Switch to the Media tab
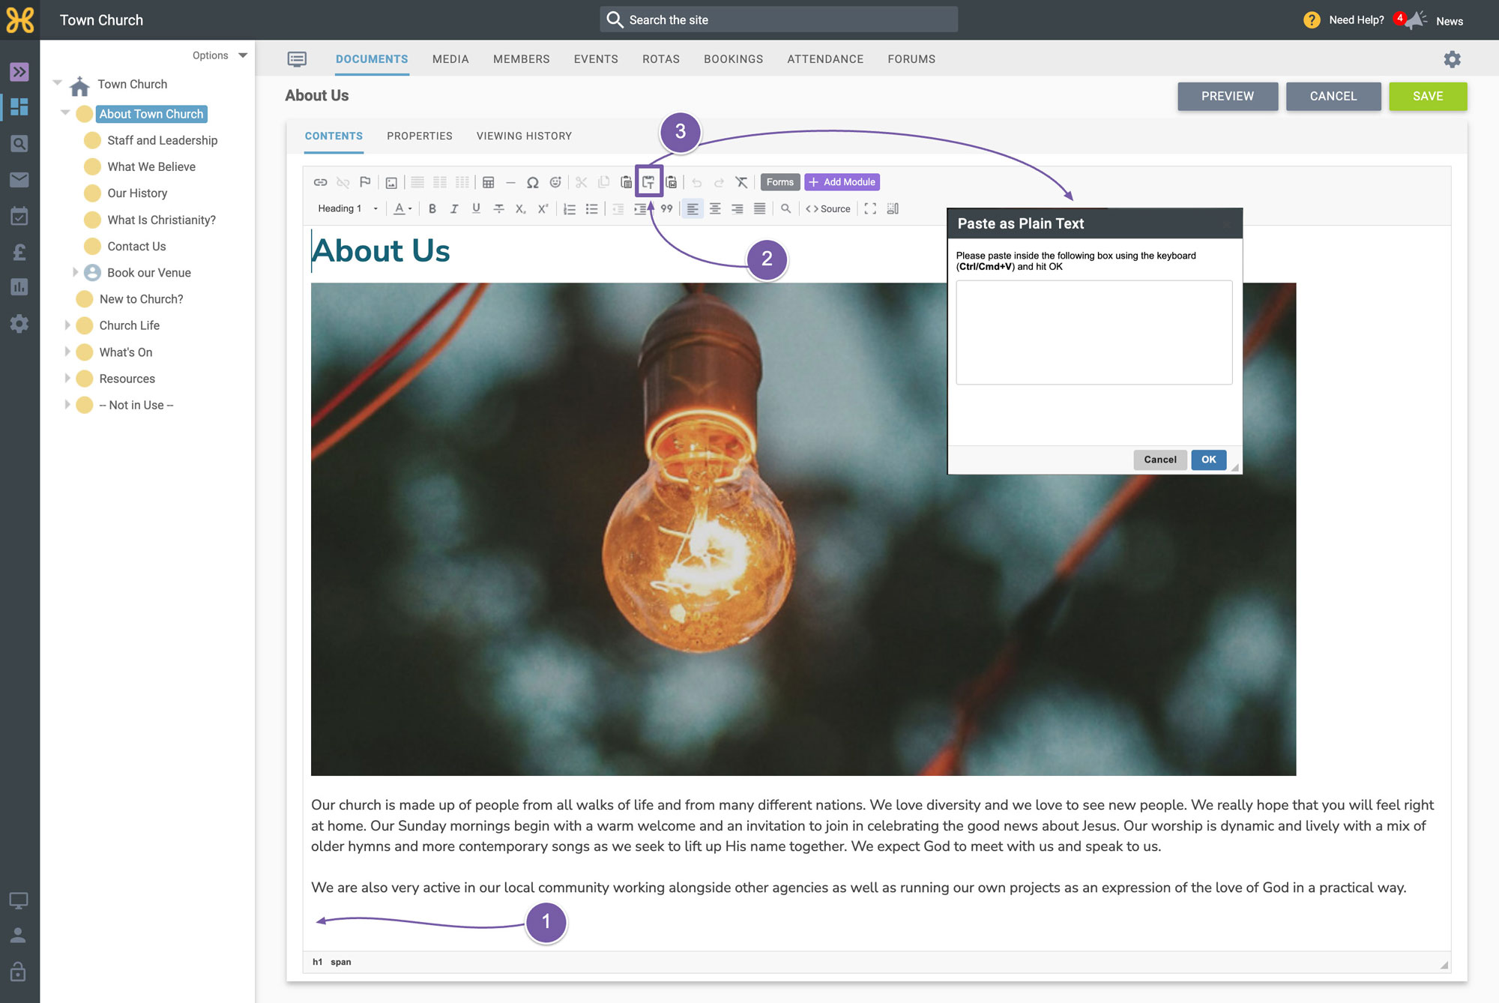Viewport: 1499px width, 1003px height. [x=450, y=59]
